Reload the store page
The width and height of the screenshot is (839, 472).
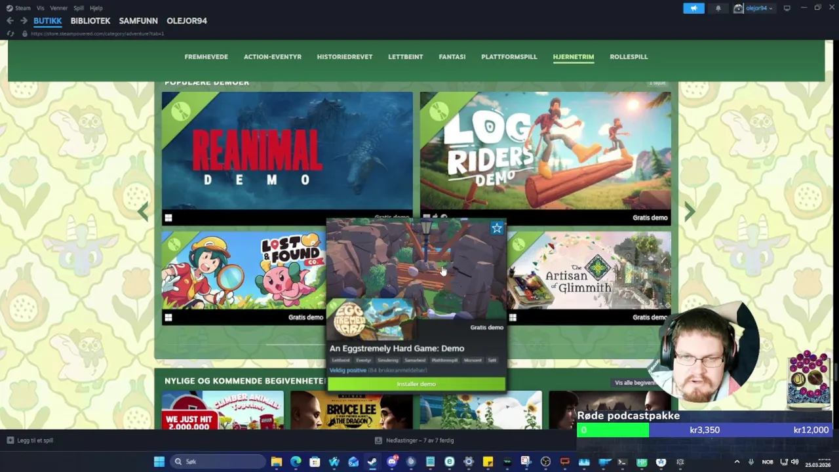[10, 33]
